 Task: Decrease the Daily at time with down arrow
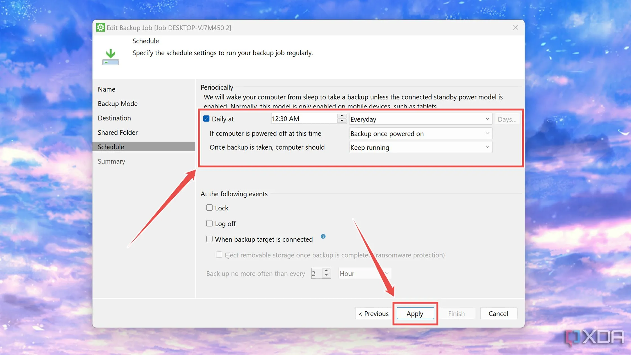coord(342,121)
